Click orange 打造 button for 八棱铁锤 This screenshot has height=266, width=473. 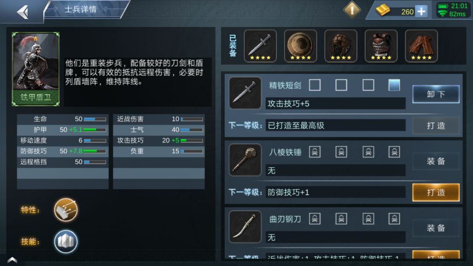pyautogui.click(x=436, y=192)
